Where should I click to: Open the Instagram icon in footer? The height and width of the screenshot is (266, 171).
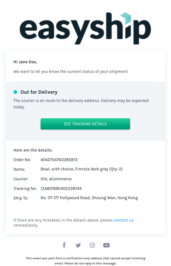[92, 245]
